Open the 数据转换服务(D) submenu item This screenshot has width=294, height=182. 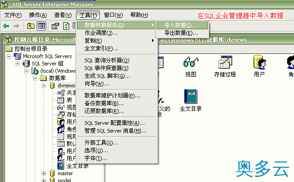click(x=117, y=25)
